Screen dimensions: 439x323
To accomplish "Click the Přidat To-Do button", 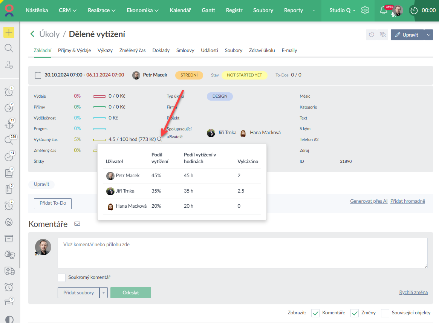I will (x=53, y=203).
